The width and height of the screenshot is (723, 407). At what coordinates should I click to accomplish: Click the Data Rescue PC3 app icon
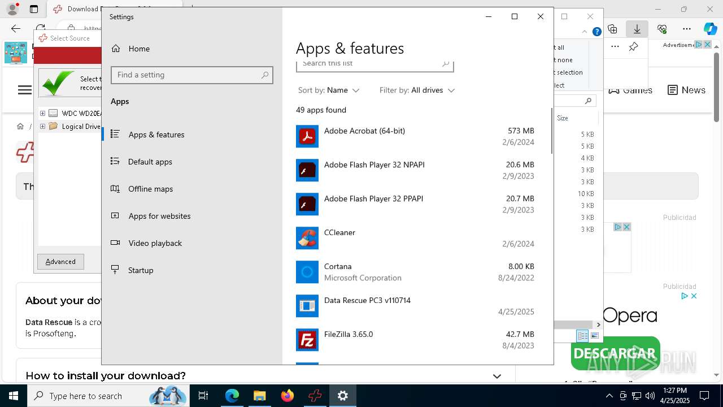pyautogui.click(x=307, y=306)
